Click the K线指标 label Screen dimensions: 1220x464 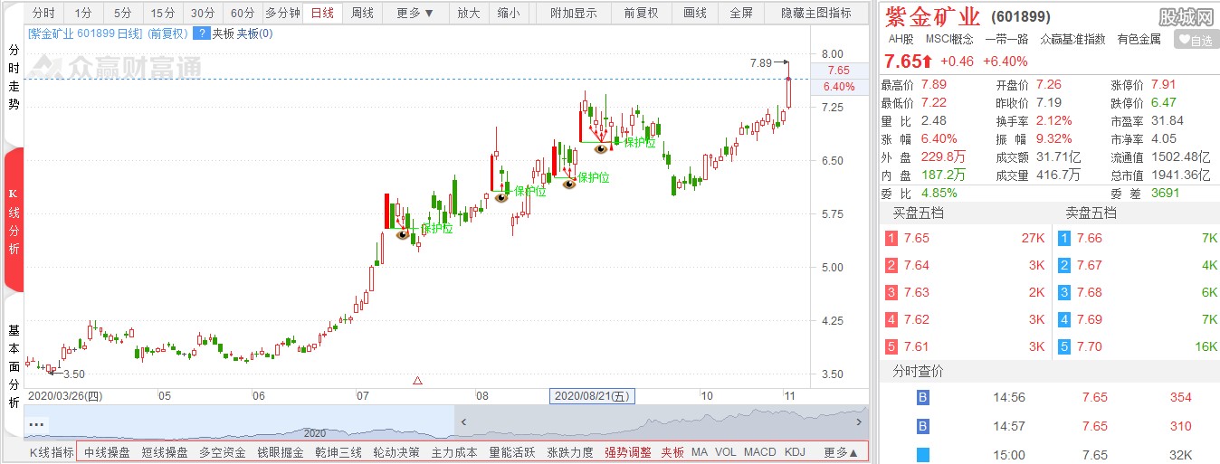[x=52, y=452]
